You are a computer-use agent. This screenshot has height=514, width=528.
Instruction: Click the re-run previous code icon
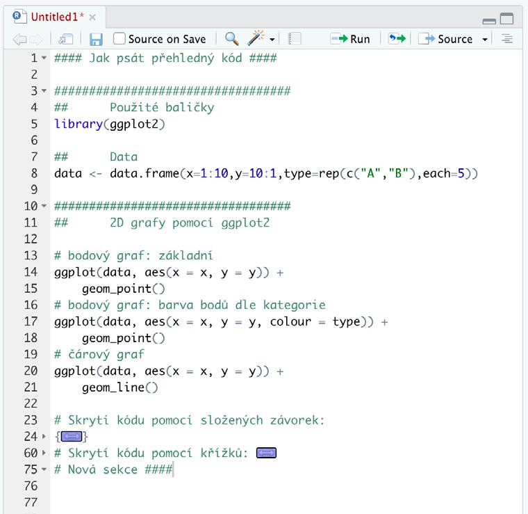pos(397,39)
